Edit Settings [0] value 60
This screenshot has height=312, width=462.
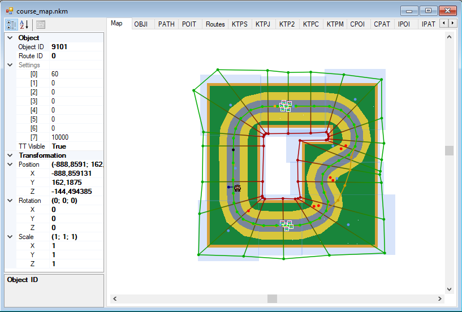pos(76,74)
